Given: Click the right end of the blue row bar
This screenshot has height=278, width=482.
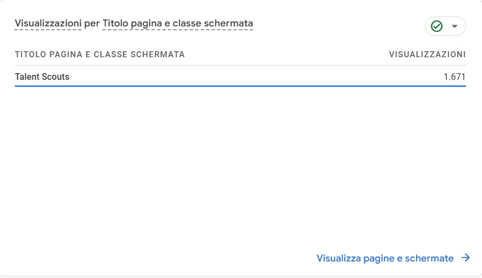Looking at the screenshot, I should (x=462, y=86).
